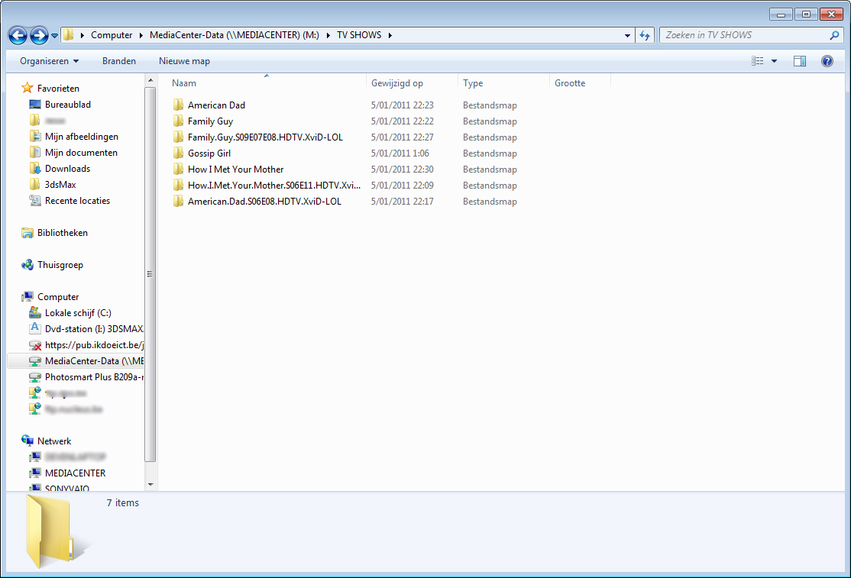
Task: Select the Favorieten star in sidebar
Action: click(28, 88)
